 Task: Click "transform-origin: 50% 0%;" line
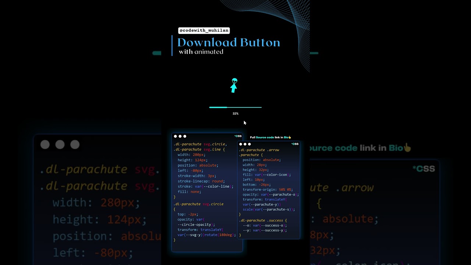pos(268,190)
